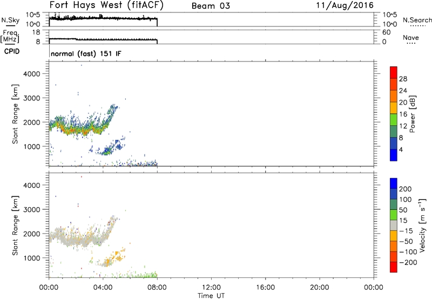432x299 pixels.
Task: Click the sky noise trace in N.Sky panel
Action: (103, 18)
